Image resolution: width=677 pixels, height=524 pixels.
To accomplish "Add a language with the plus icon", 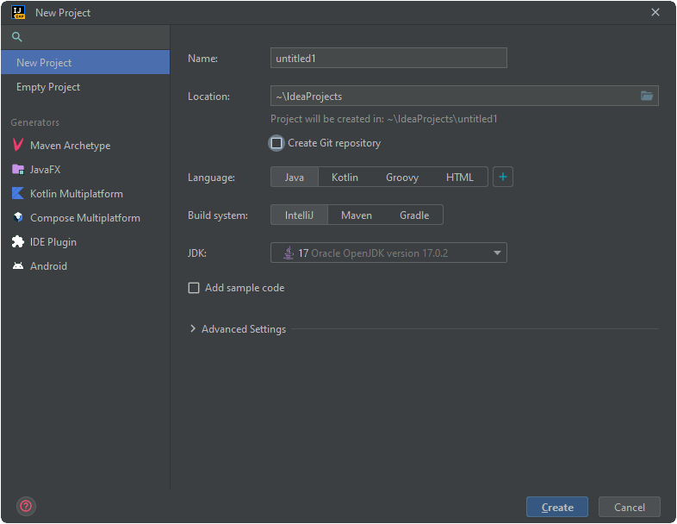I will click(x=502, y=177).
